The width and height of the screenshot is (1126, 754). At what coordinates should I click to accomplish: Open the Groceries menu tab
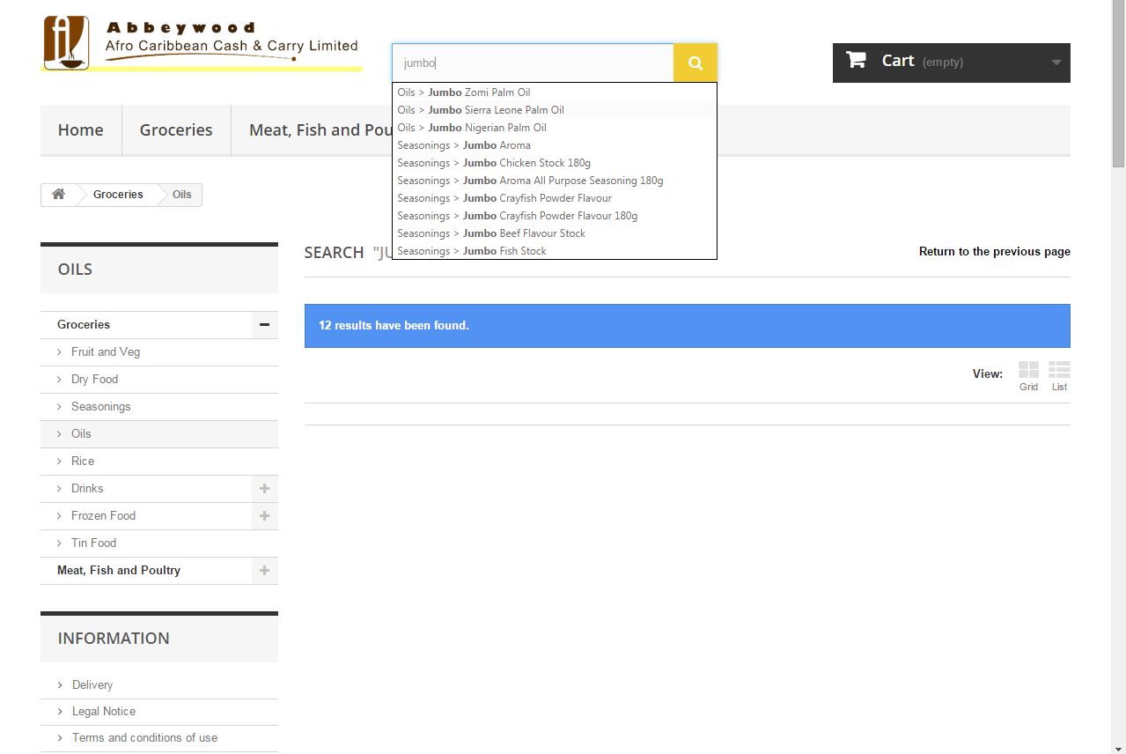pos(176,129)
